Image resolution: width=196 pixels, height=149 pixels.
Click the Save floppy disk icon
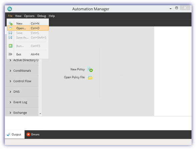pyautogui.click(x=10, y=33)
